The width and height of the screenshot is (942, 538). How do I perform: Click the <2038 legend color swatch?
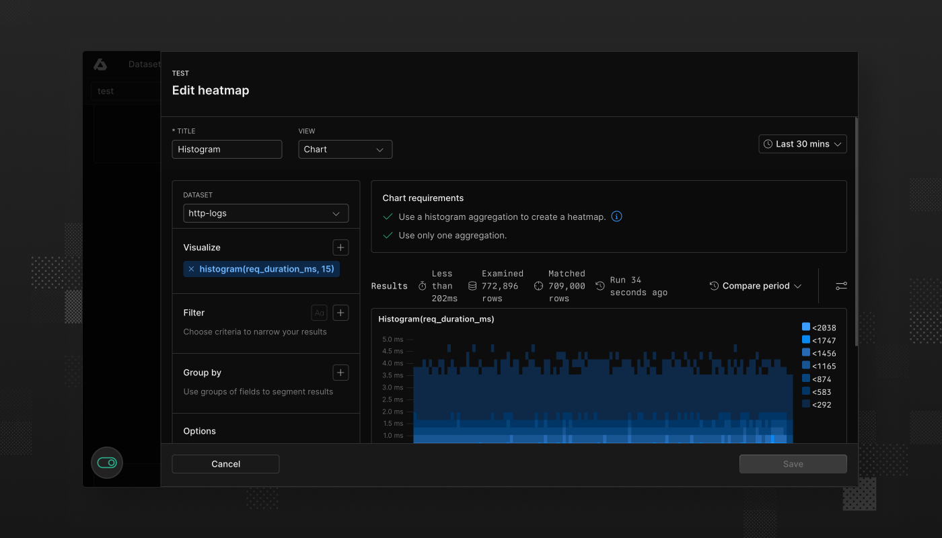click(805, 327)
